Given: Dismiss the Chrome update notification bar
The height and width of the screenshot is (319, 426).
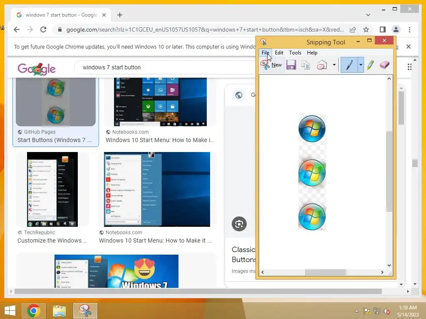Looking at the screenshot, I should pos(409,47).
